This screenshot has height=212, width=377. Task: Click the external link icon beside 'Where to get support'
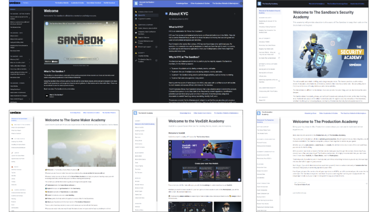tap(156, 47)
